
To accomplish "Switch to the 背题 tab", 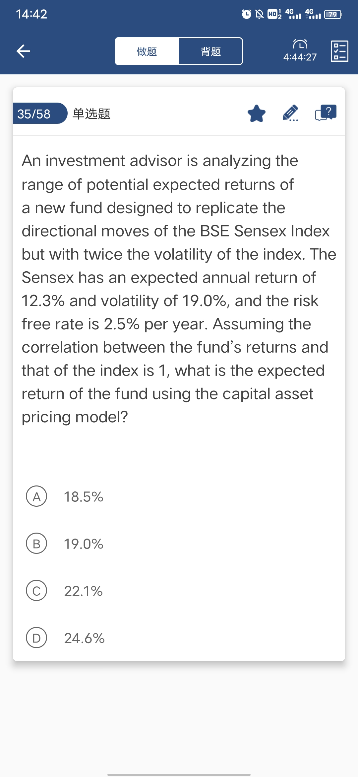I will [x=210, y=51].
